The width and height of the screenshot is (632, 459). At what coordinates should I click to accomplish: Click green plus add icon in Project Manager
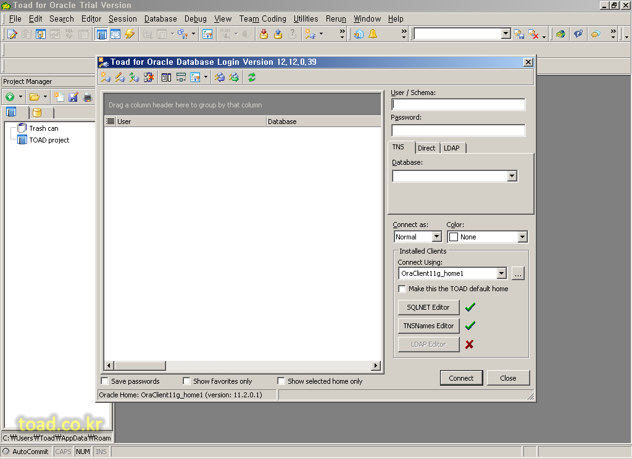pos(10,97)
